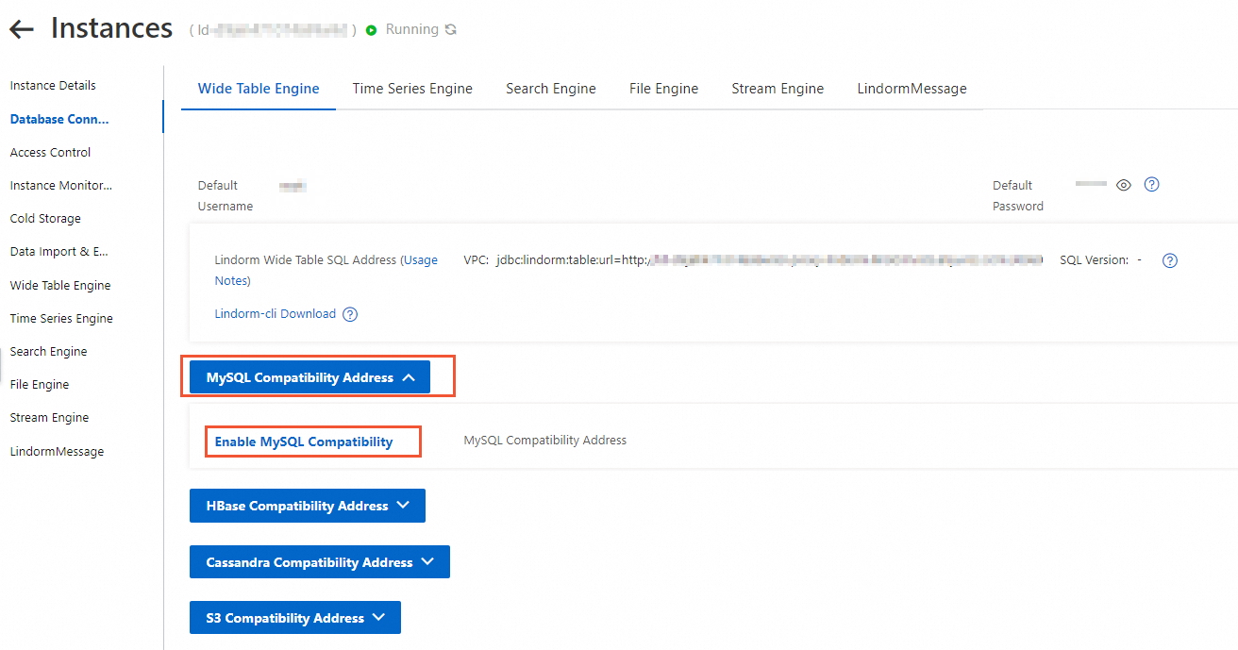Open Cold Storage in the sidebar
The height and width of the screenshot is (650, 1238).
coord(45,218)
